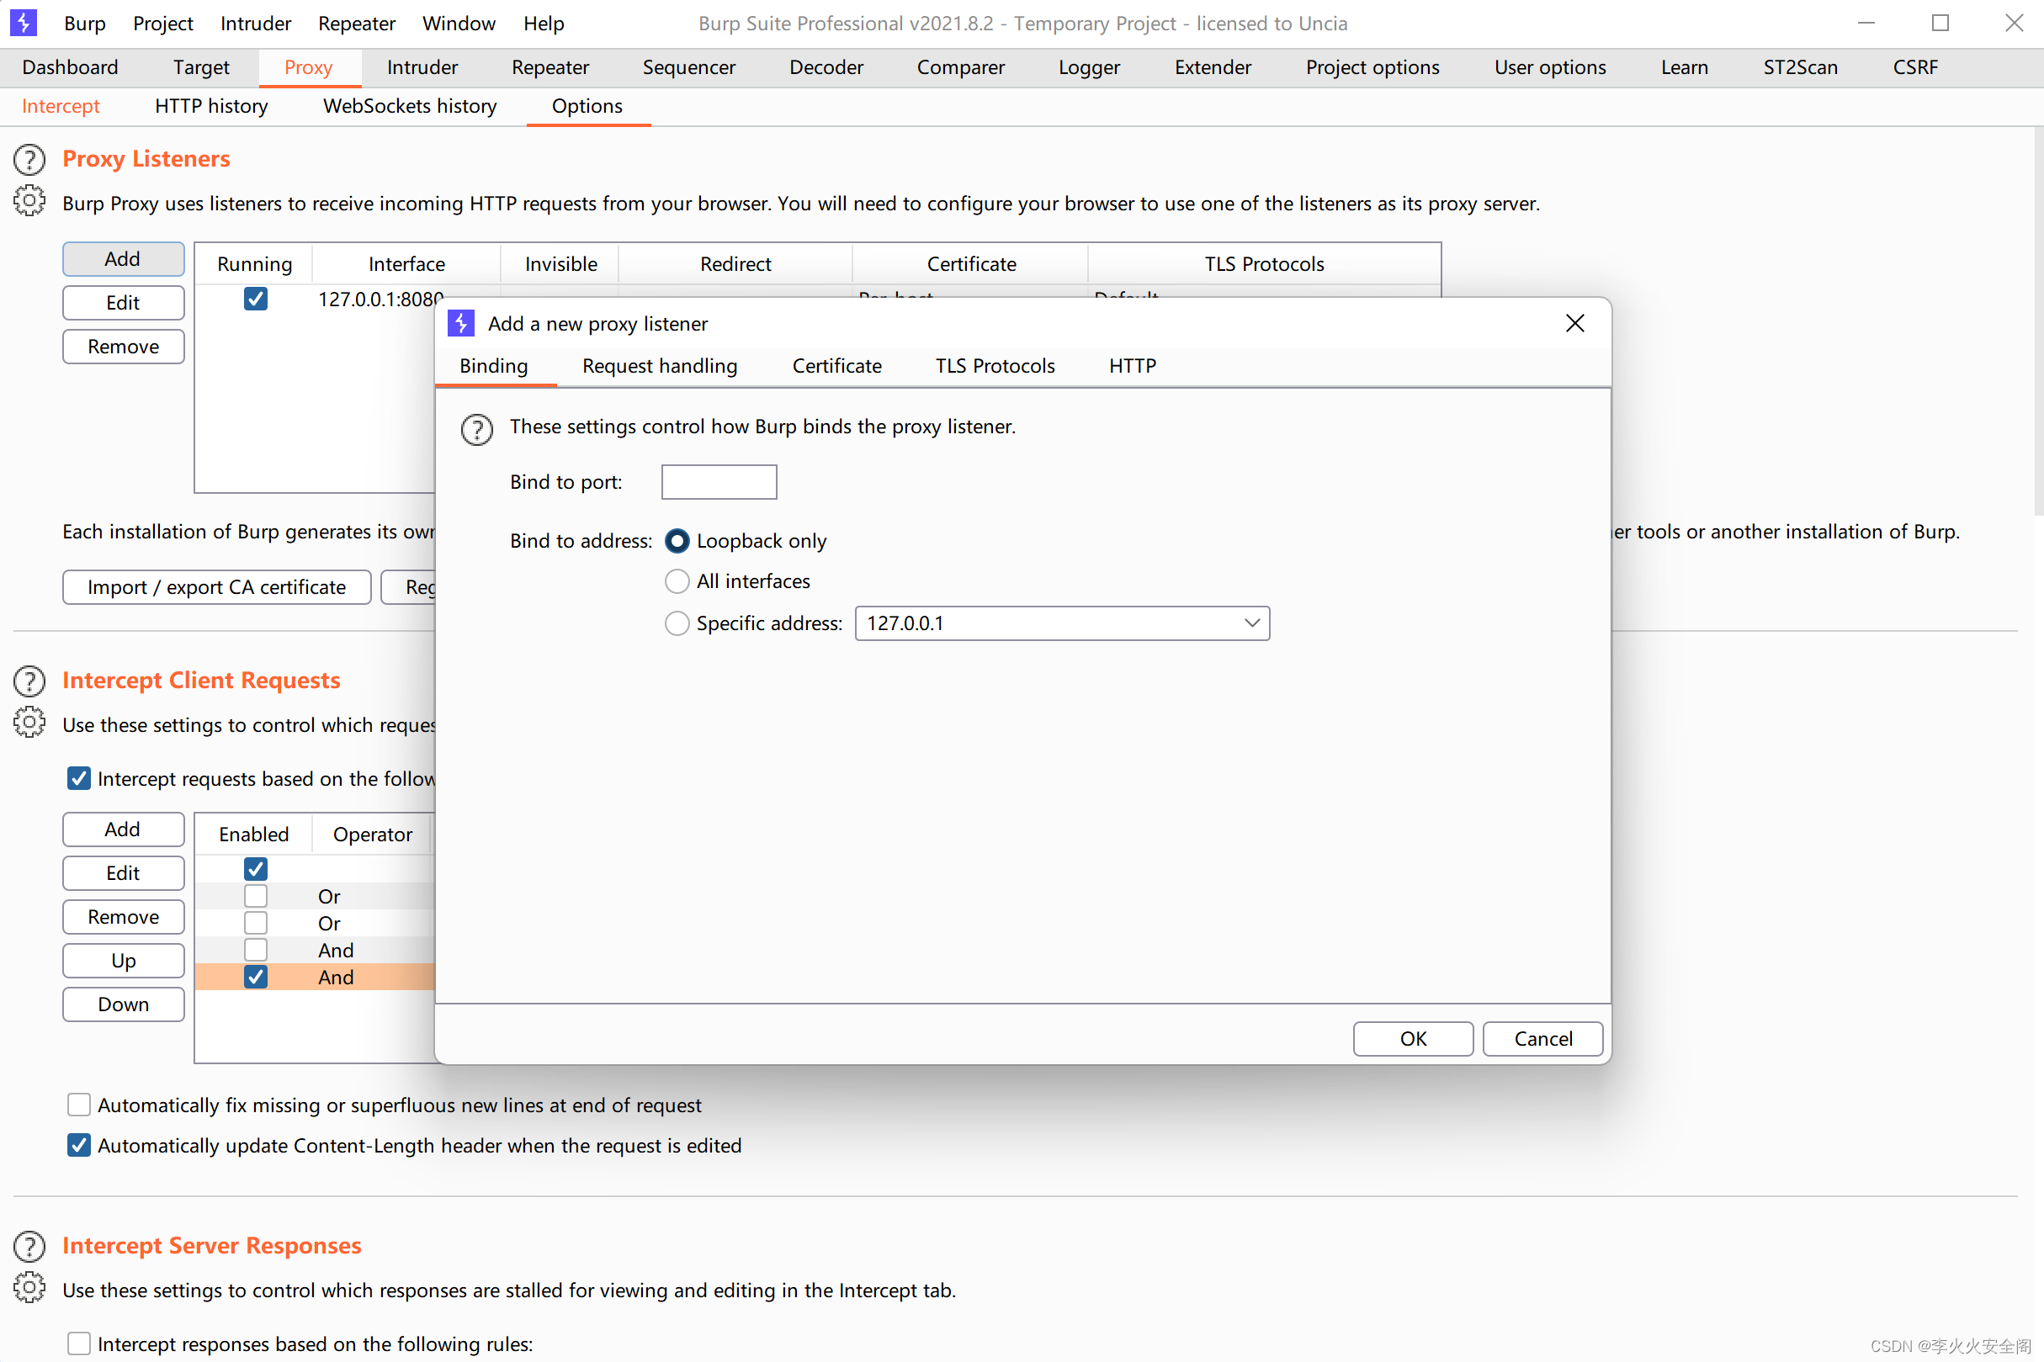
Task: Open help for Intercept Server Responses
Action: click(29, 1247)
